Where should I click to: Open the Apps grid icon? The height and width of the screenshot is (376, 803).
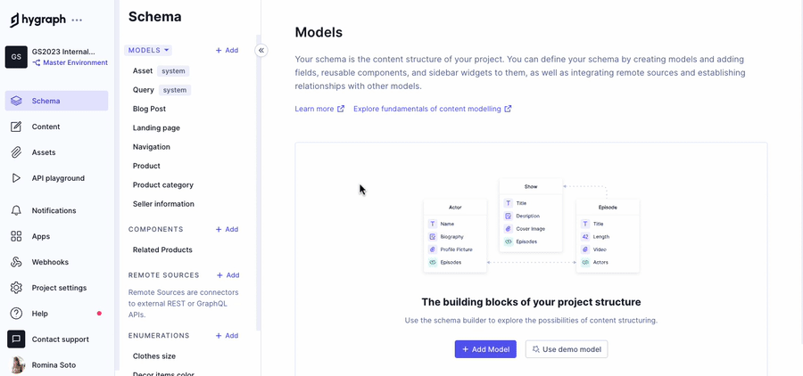point(16,236)
